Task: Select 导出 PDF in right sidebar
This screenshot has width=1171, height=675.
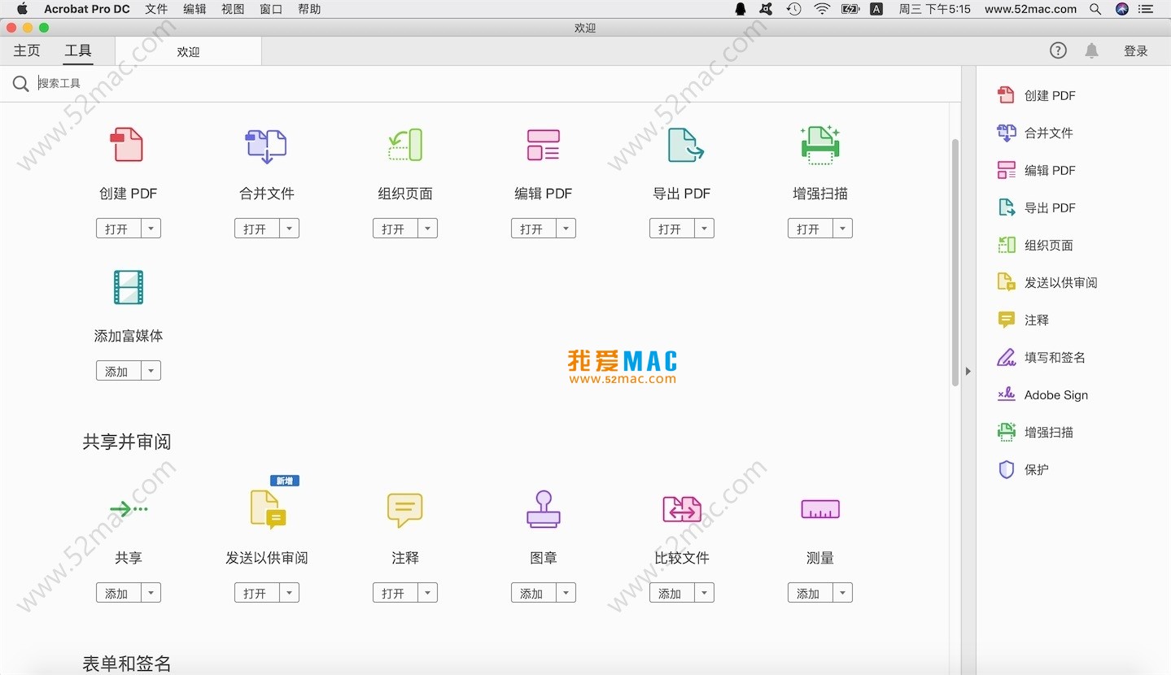Action: pos(1037,207)
